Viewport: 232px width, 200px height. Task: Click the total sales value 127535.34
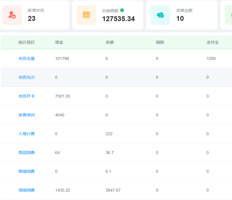pos(118,19)
